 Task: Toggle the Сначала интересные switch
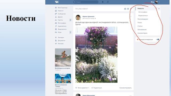point(157,39)
